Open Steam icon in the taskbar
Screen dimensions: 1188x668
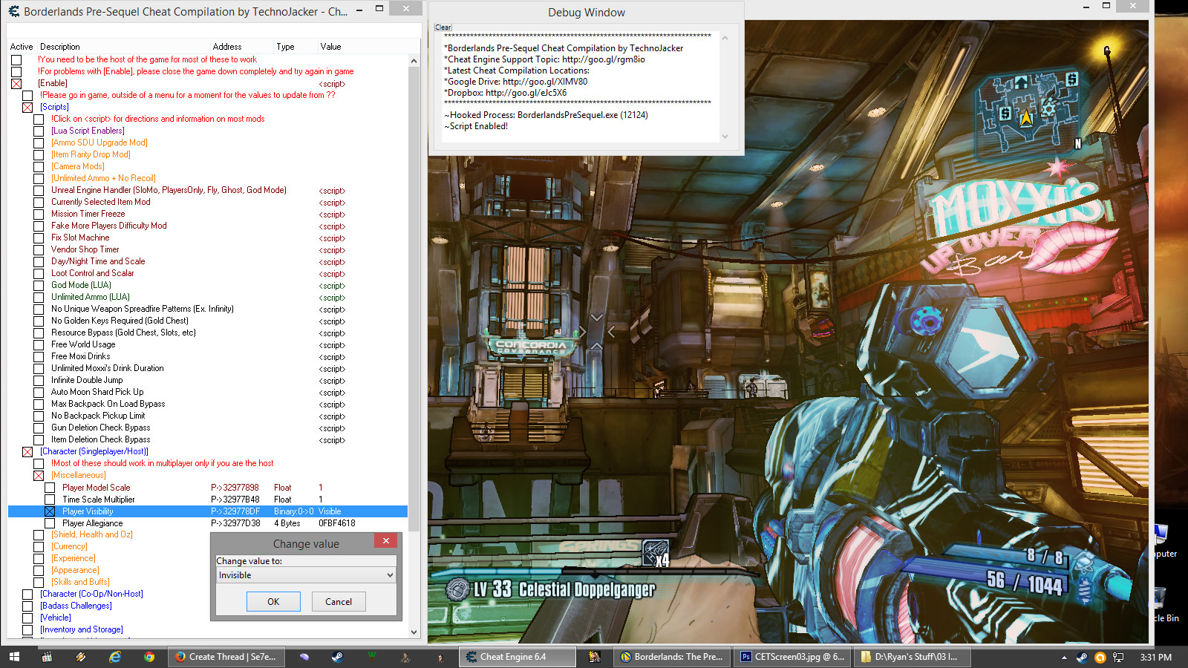[337, 657]
